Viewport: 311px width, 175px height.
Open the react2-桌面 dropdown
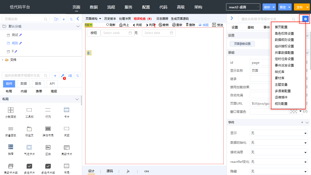coord(243,7)
